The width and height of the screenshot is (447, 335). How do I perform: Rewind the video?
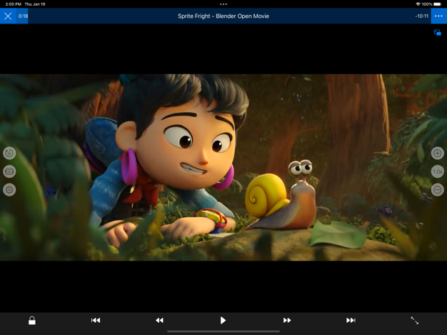pos(159,321)
